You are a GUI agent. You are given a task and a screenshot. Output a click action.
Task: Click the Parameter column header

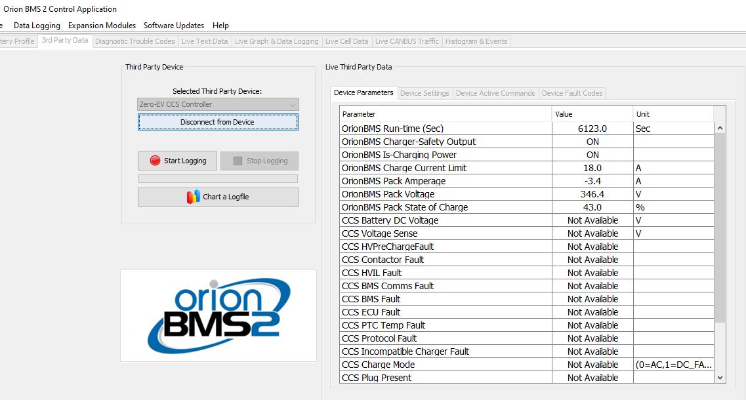pos(446,114)
